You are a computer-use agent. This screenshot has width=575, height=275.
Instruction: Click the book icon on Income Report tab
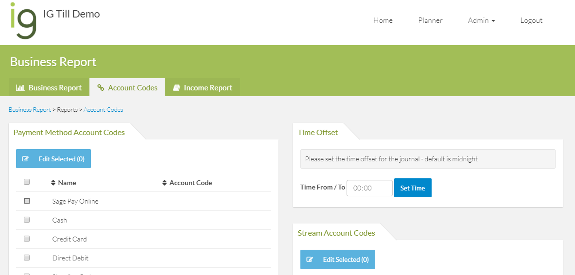(177, 88)
